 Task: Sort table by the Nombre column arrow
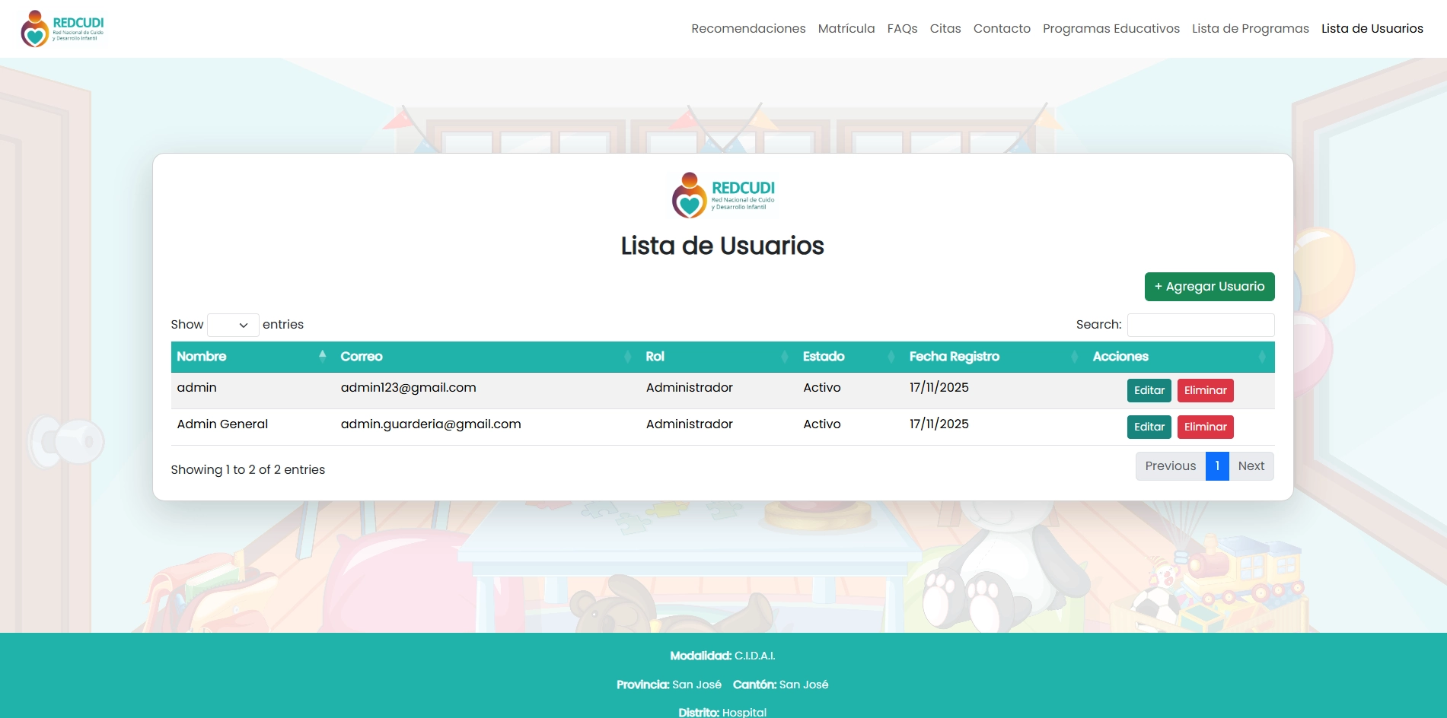324,356
